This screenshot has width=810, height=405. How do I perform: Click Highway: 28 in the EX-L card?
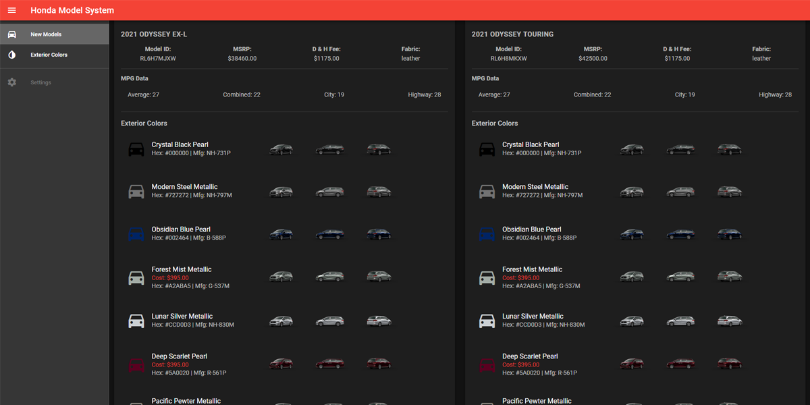(425, 95)
